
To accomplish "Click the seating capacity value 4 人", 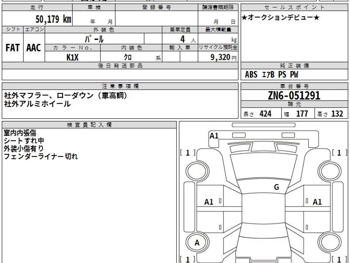I will point(188,39).
